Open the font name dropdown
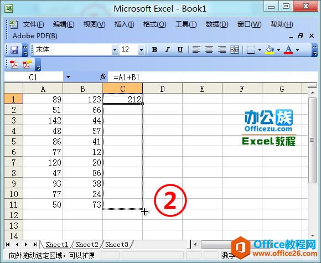The image size is (321, 263). [115, 50]
